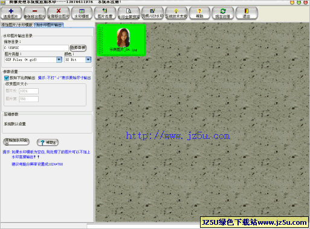Click the red minus remove-single-image button
310x229 pixels.
tap(34, 13)
